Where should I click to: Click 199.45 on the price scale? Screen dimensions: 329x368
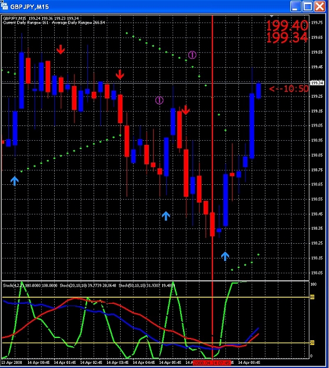tap(317, 67)
